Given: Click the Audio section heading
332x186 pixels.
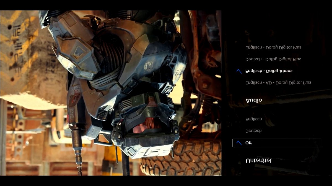Looking at the screenshot, I should coord(254,100).
